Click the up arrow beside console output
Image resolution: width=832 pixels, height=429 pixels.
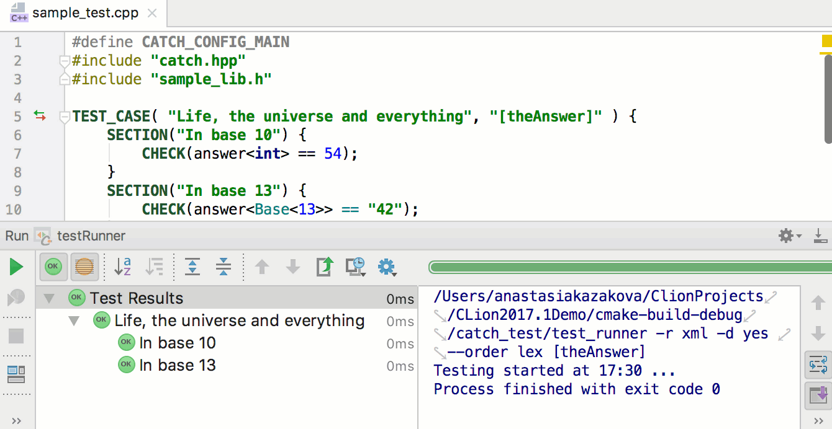tap(818, 303)
